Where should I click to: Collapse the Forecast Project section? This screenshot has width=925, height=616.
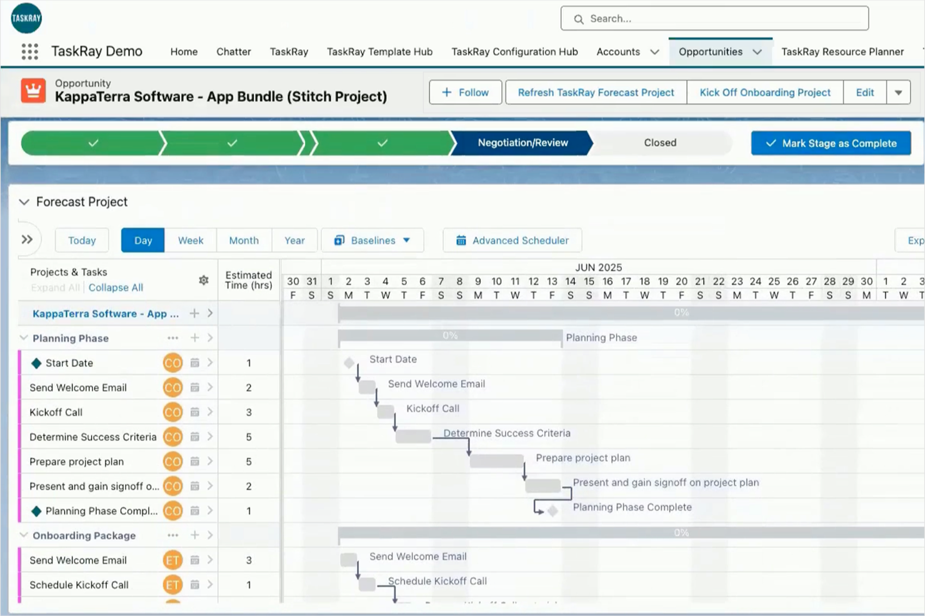tap(24, 202)
